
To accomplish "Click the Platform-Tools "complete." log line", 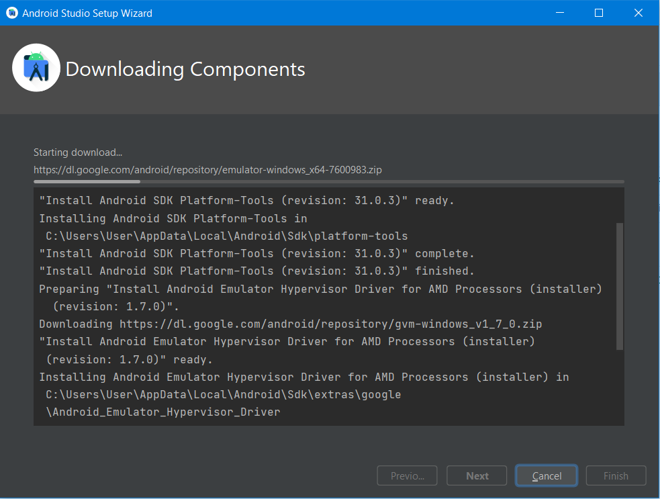I will click(x=256, y=253).
